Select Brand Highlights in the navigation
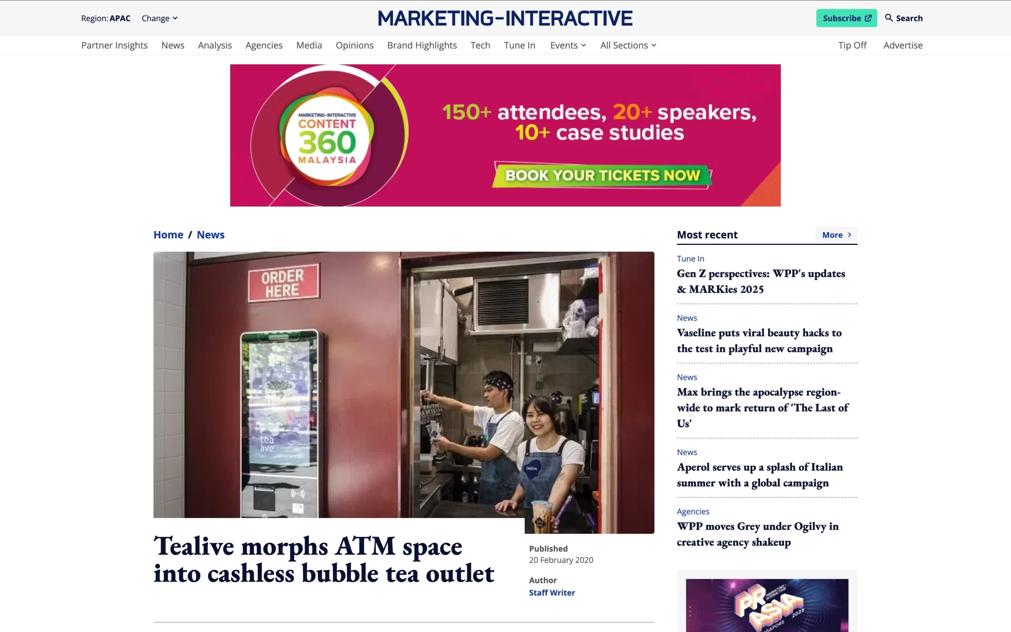Viewport: 1011px width, 632px height. point(422,45)
